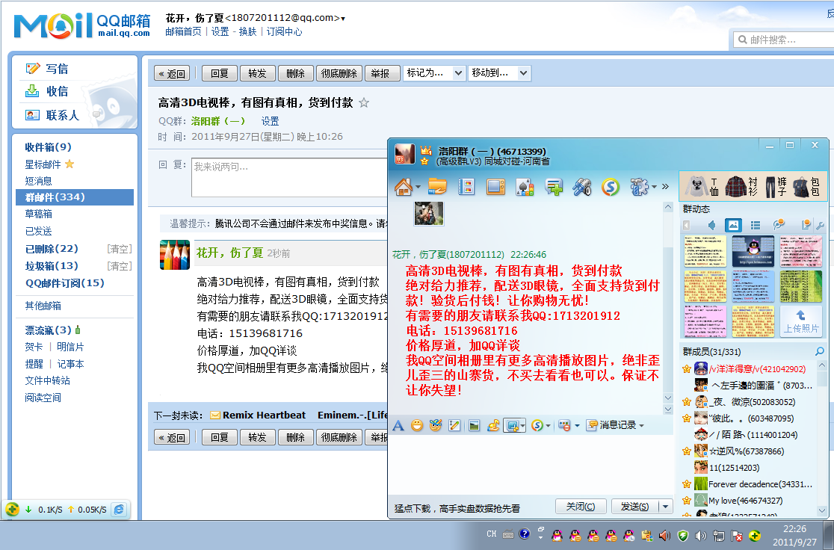Search group members magnifier icon
Image resolution: width=834 pixels, height=550 pixels.
pos(820,351)
